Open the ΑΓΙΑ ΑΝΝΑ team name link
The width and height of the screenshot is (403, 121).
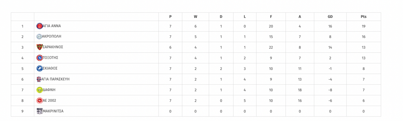(52, 26)
